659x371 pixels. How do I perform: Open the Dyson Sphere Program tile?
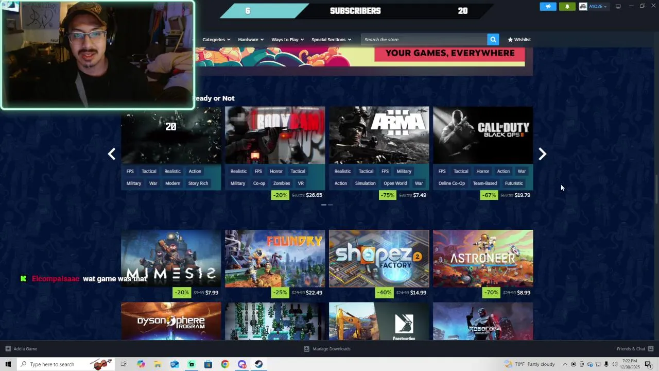click(x=171, y=321)
